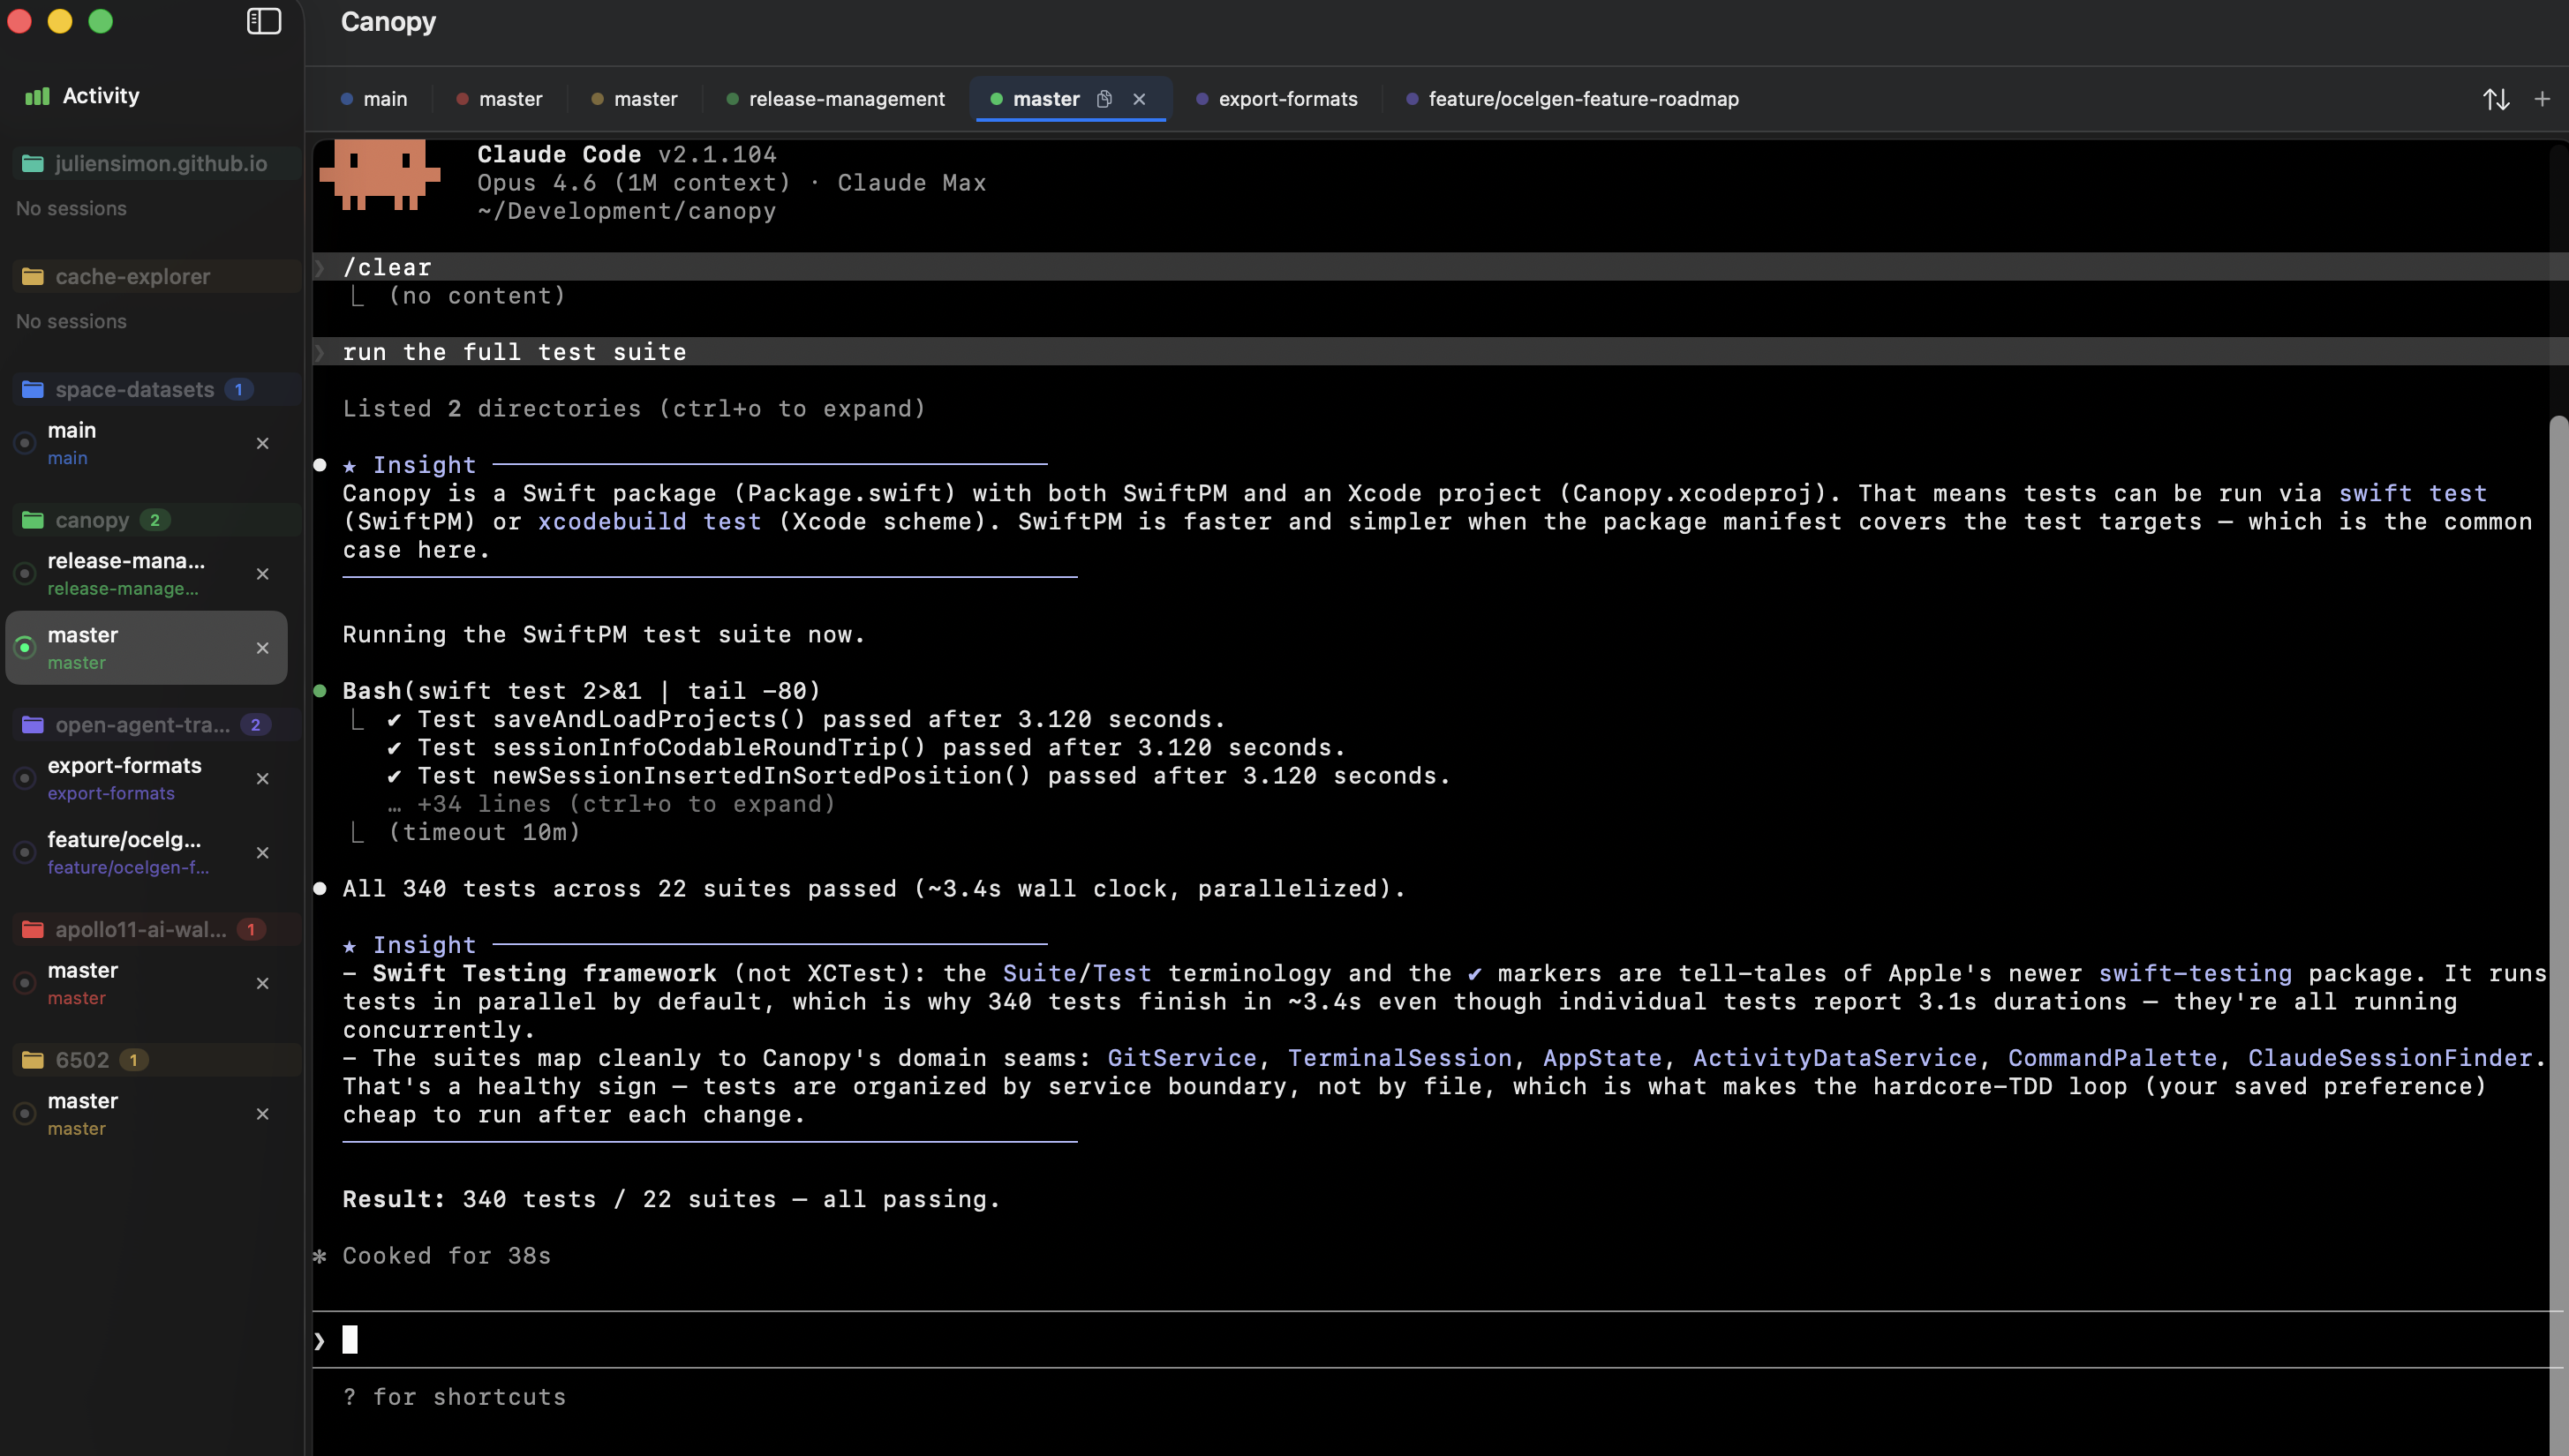
Task: Click 'No sessions' under juliensimon.github.io
Action: [x=71, y=208]
